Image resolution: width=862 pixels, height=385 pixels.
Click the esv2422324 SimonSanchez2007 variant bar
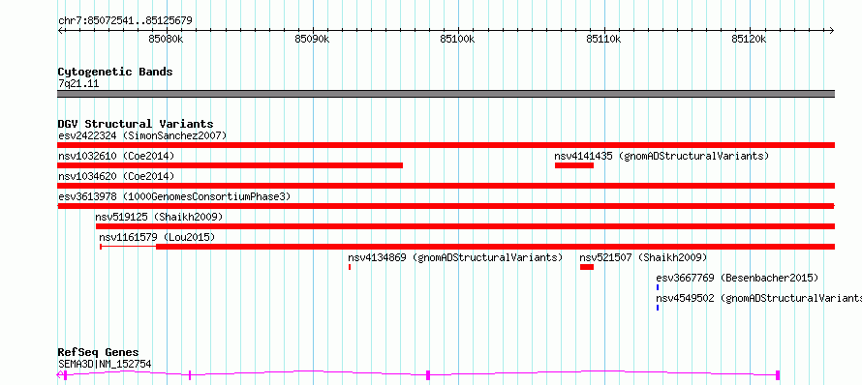pos(446,145)
